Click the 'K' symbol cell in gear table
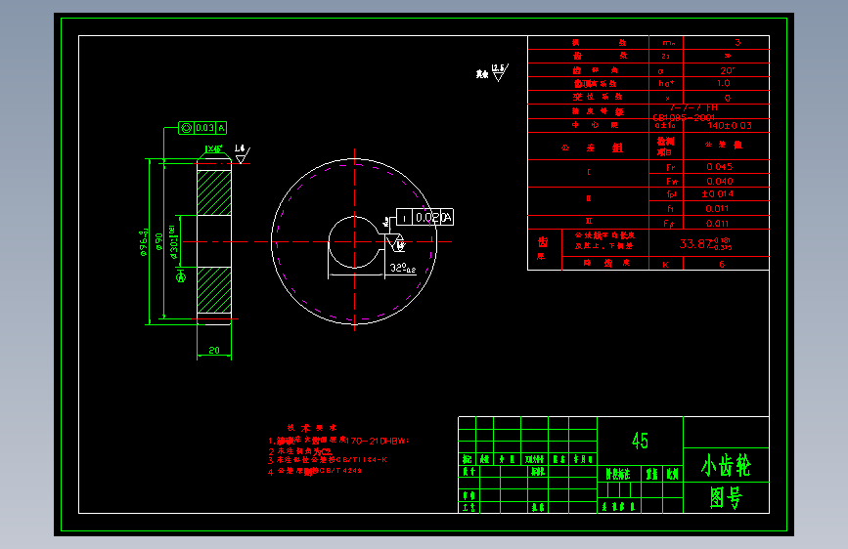The image size is (848, 549). (x=665, y=265)
